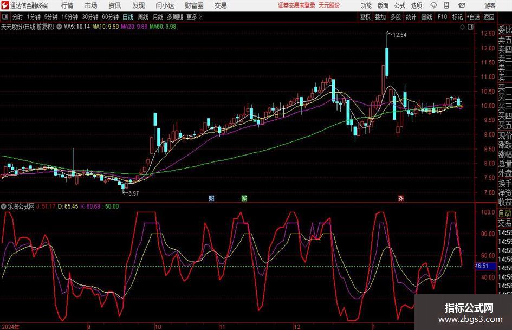The width and height of the screenshot is (512, 330).
Task: Open the 行情 menu
Action: (67, 5)
